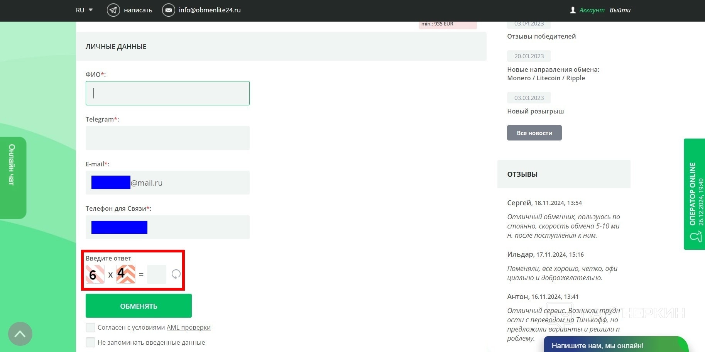Screen dimensions: 705x352
Task: Click the captcha digit 4 image
Action: [x=126, y=274]
